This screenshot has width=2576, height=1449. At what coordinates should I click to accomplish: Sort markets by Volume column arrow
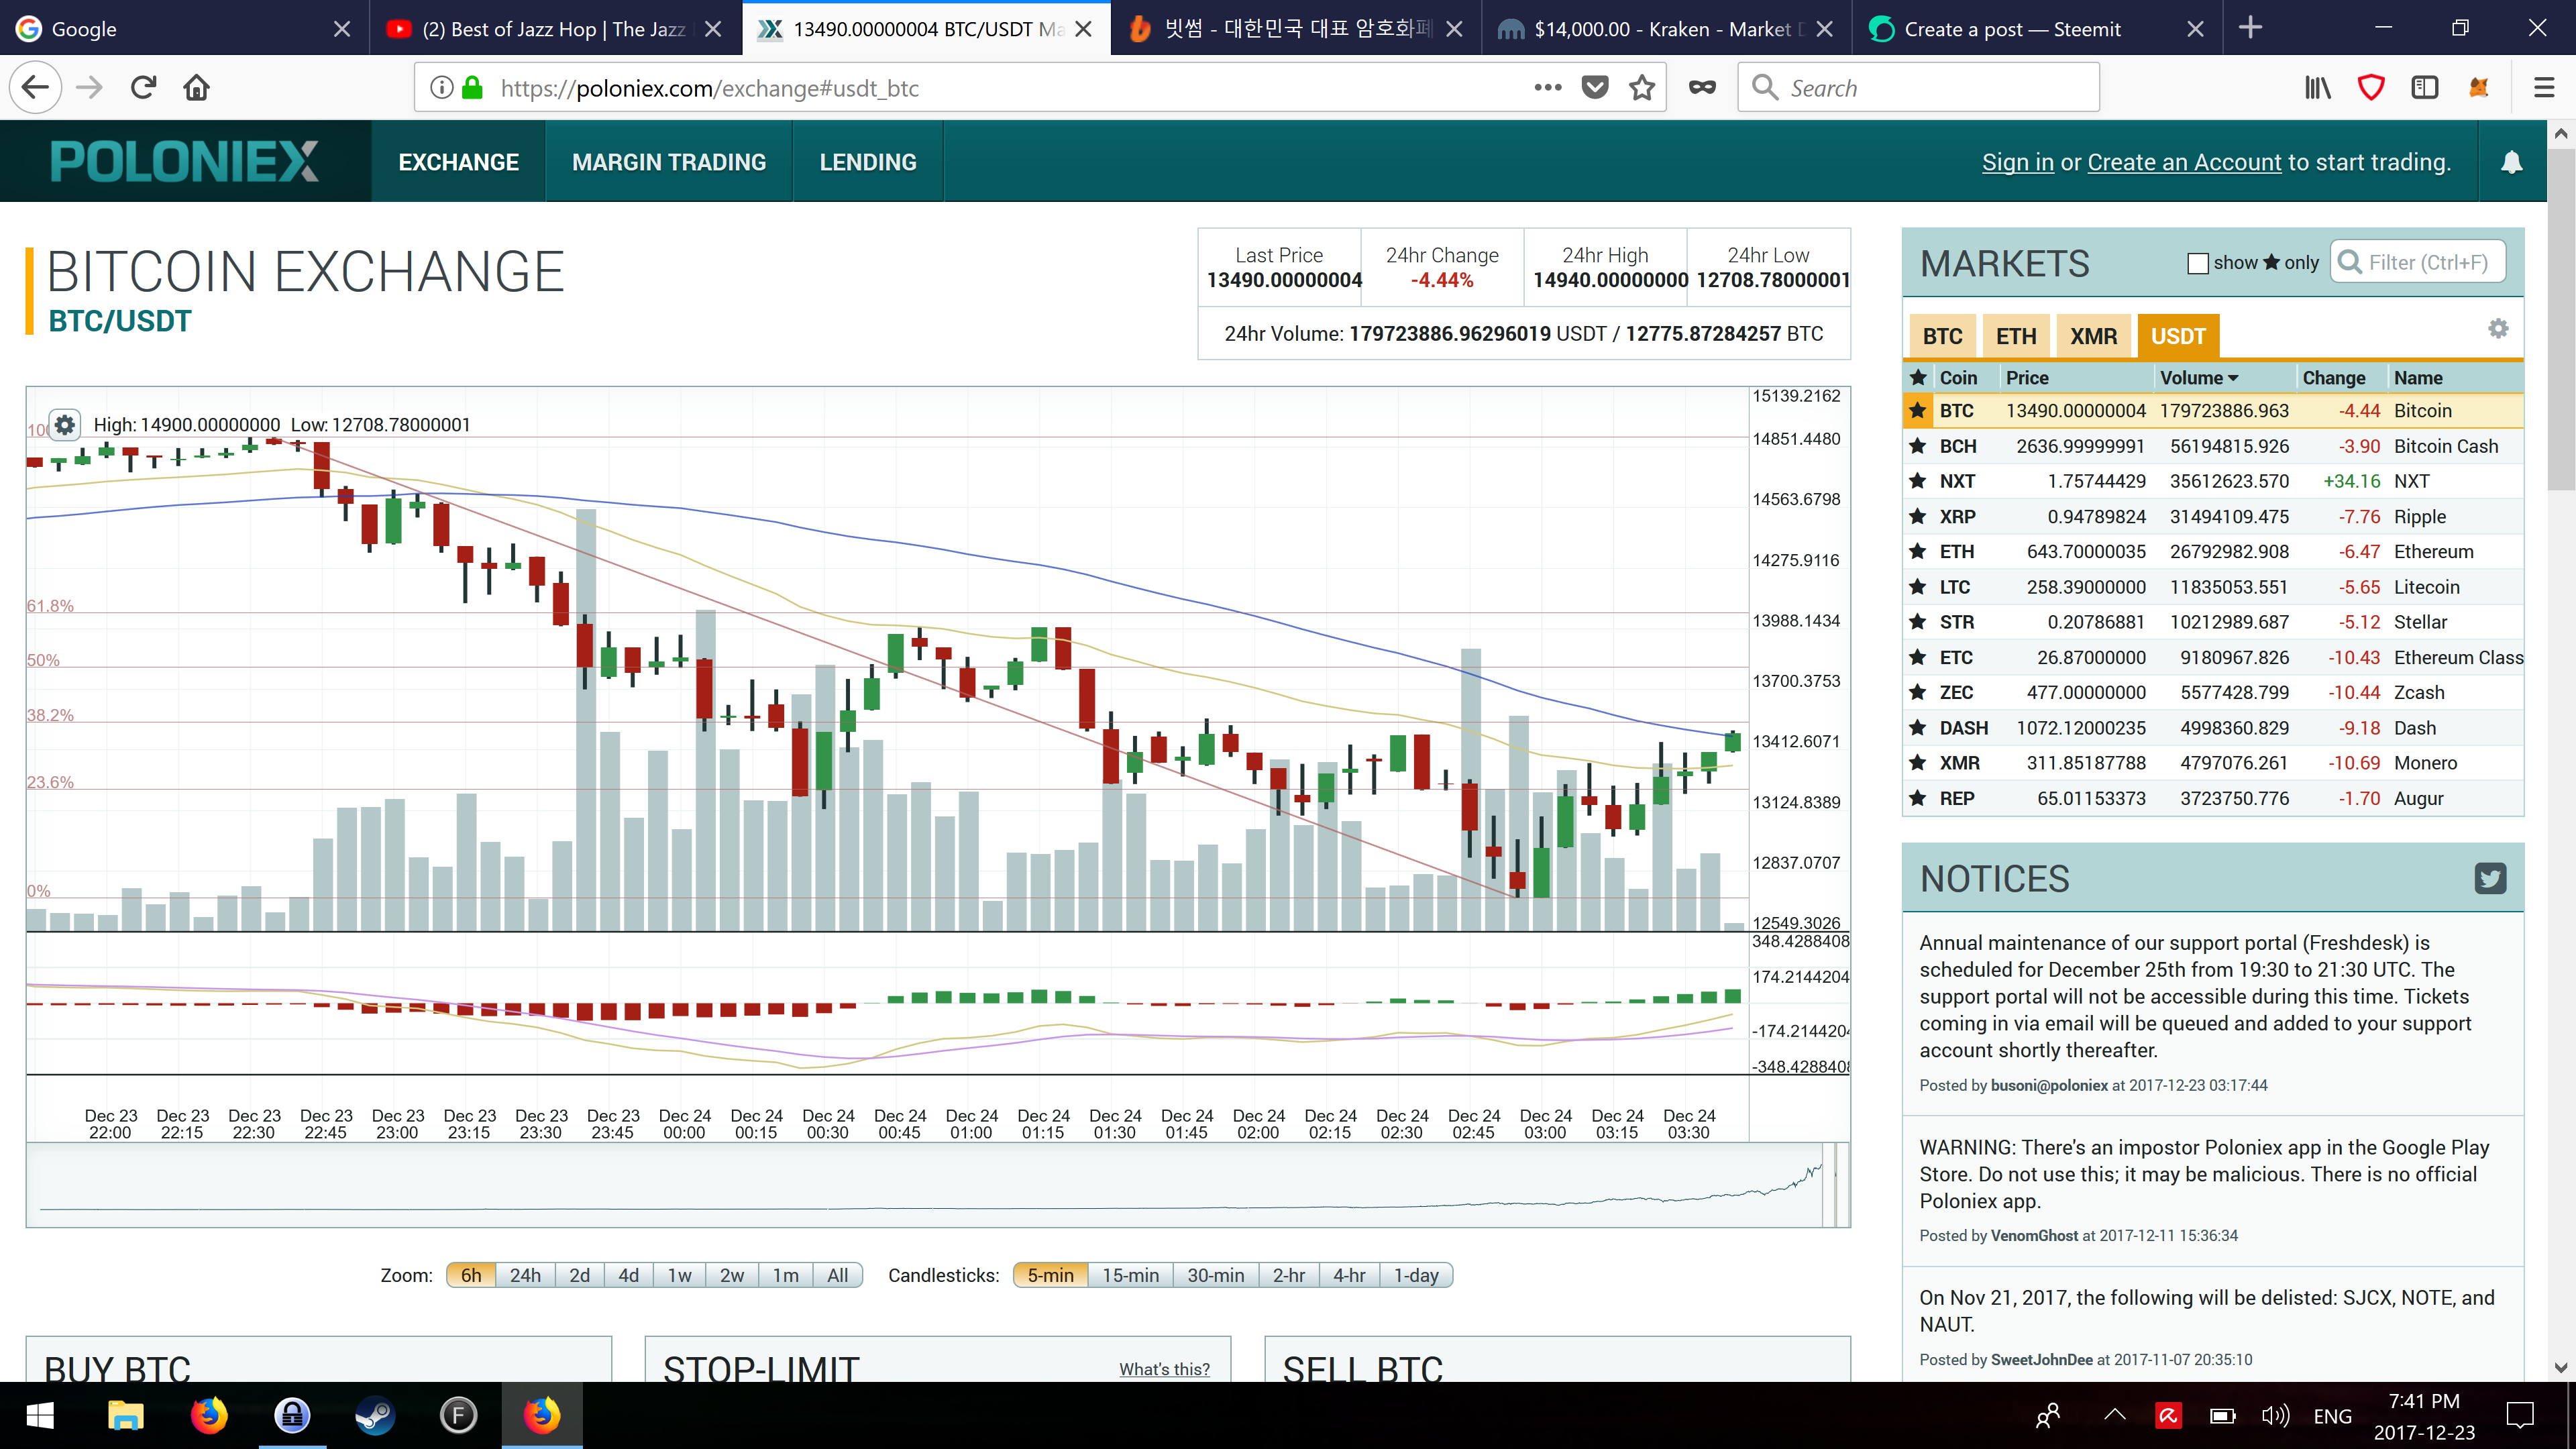pyautogui.click(x=2233, y=378)
